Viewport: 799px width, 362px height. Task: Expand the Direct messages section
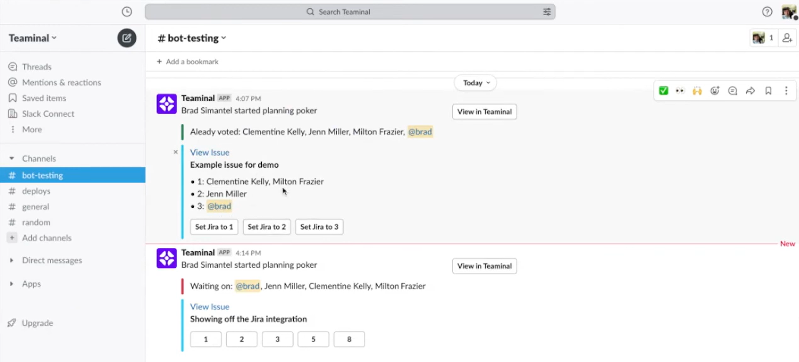pos(12,260)
